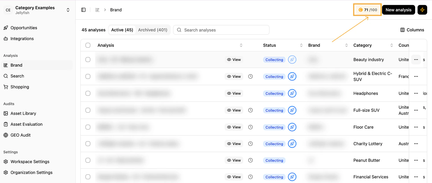Click the rocket icon in Headphones row

coord(292,93)
